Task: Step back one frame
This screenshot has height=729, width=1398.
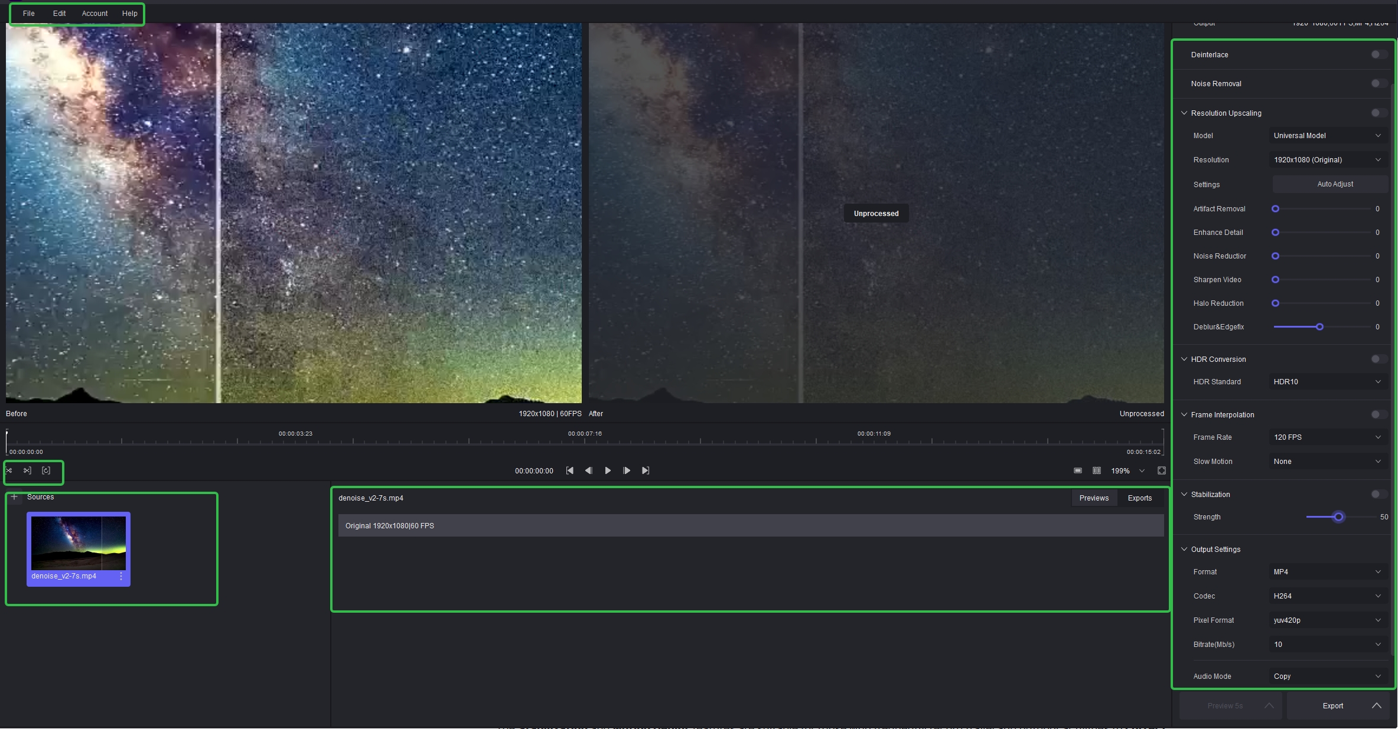Action: click(x=588, y=470)
